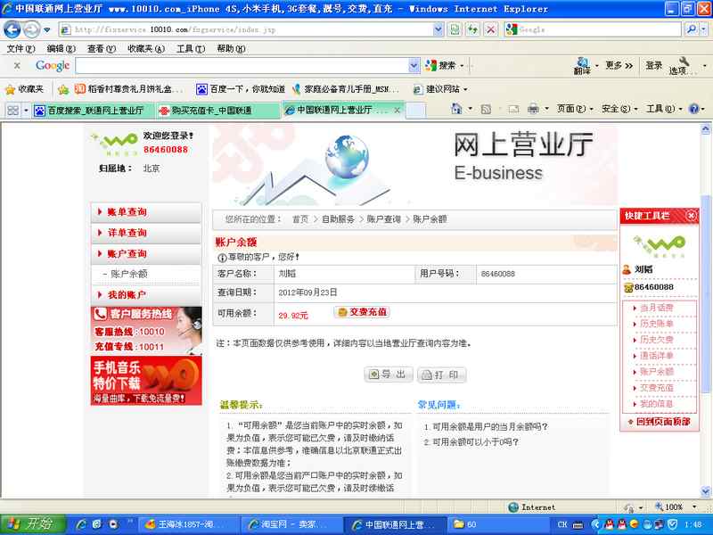Click the add-to-favorites-bar star icon
The height and width of the screenshot is (535, 713).
(63, 89)
